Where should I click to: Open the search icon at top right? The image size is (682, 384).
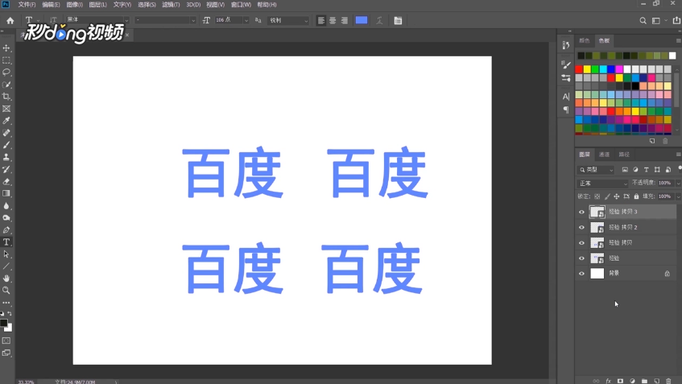(643, 20)
